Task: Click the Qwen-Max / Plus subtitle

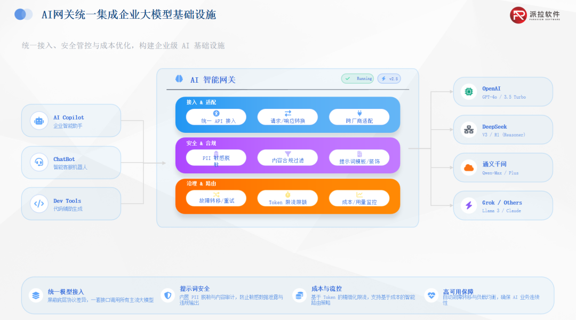Action: [500, 173]
